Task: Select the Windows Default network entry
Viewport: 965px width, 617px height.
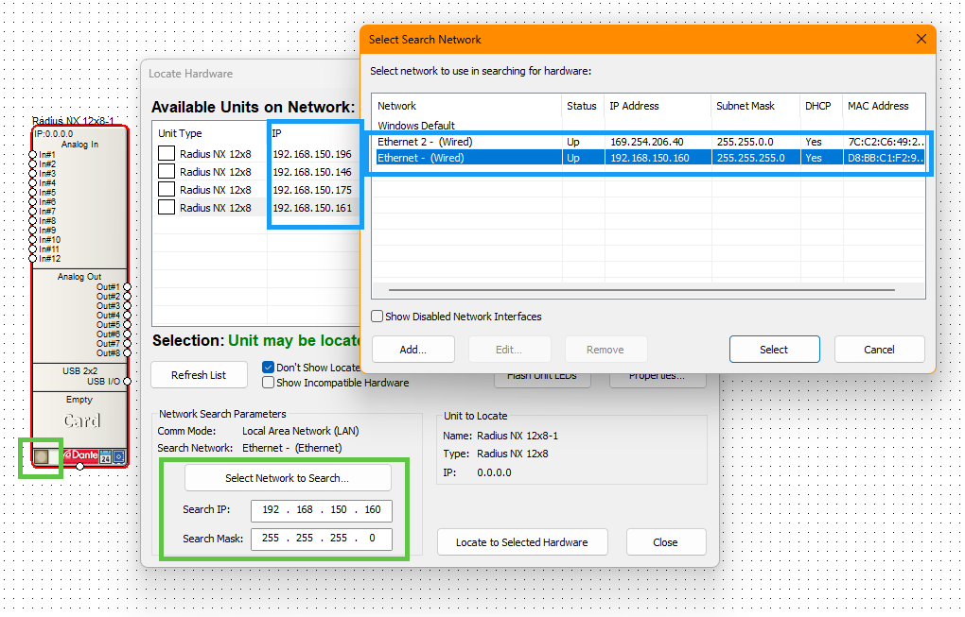Action: pyautogui.click(x=416, y=125)
